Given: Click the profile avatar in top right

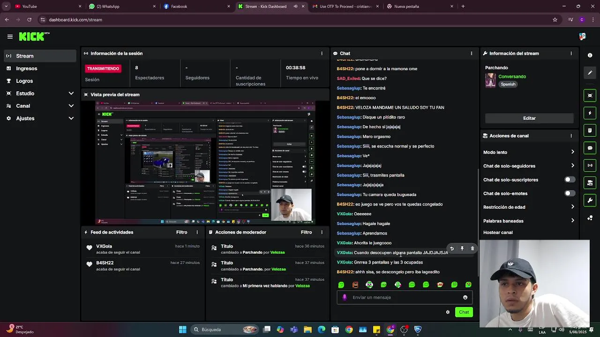Looking at the screenshot, I should click(582, 36).
